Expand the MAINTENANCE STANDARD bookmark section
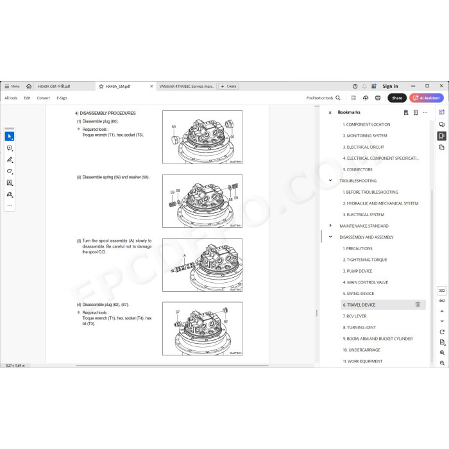The width and height of the screenshot is (449, 449). (330, 226)
